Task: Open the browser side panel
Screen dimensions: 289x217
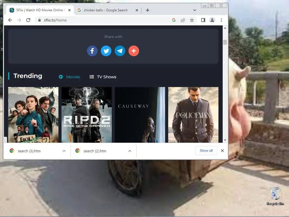Action: (203, 20)
